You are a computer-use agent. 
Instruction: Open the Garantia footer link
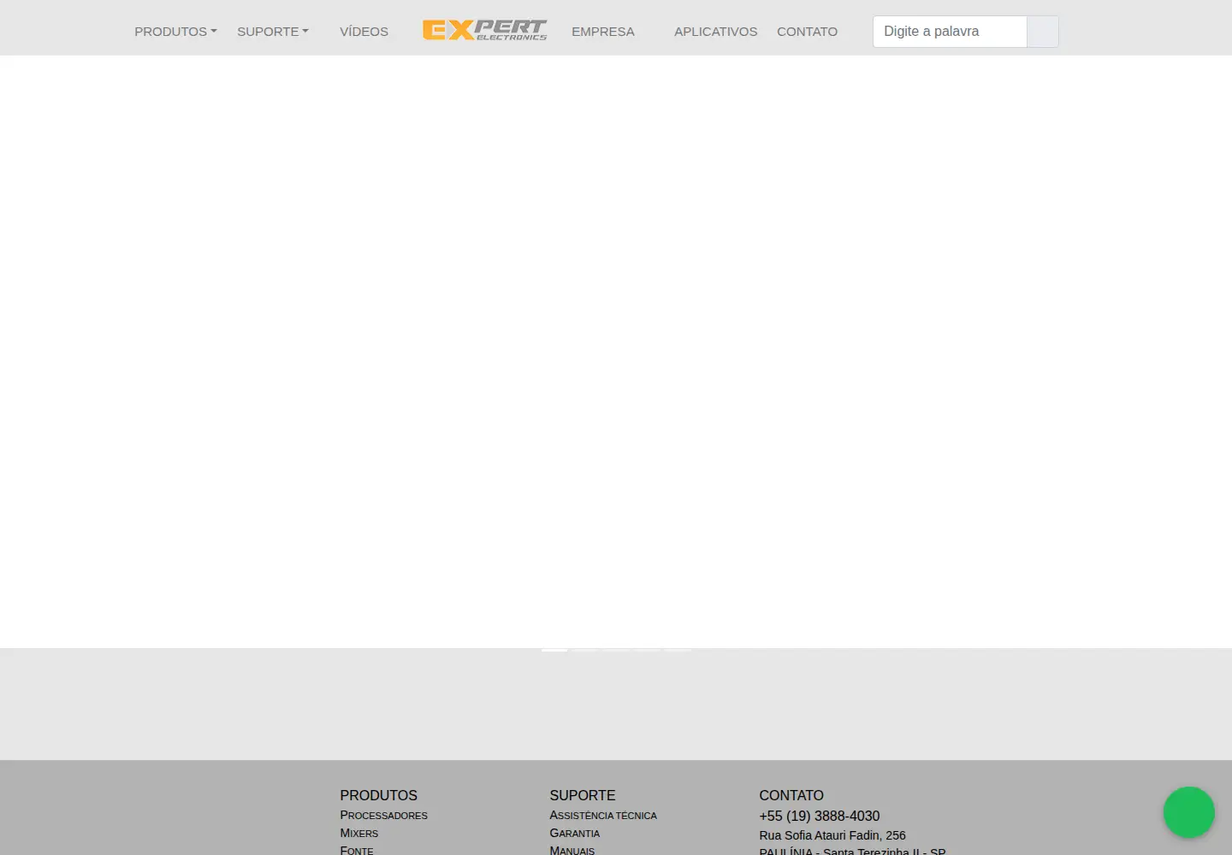574,833
